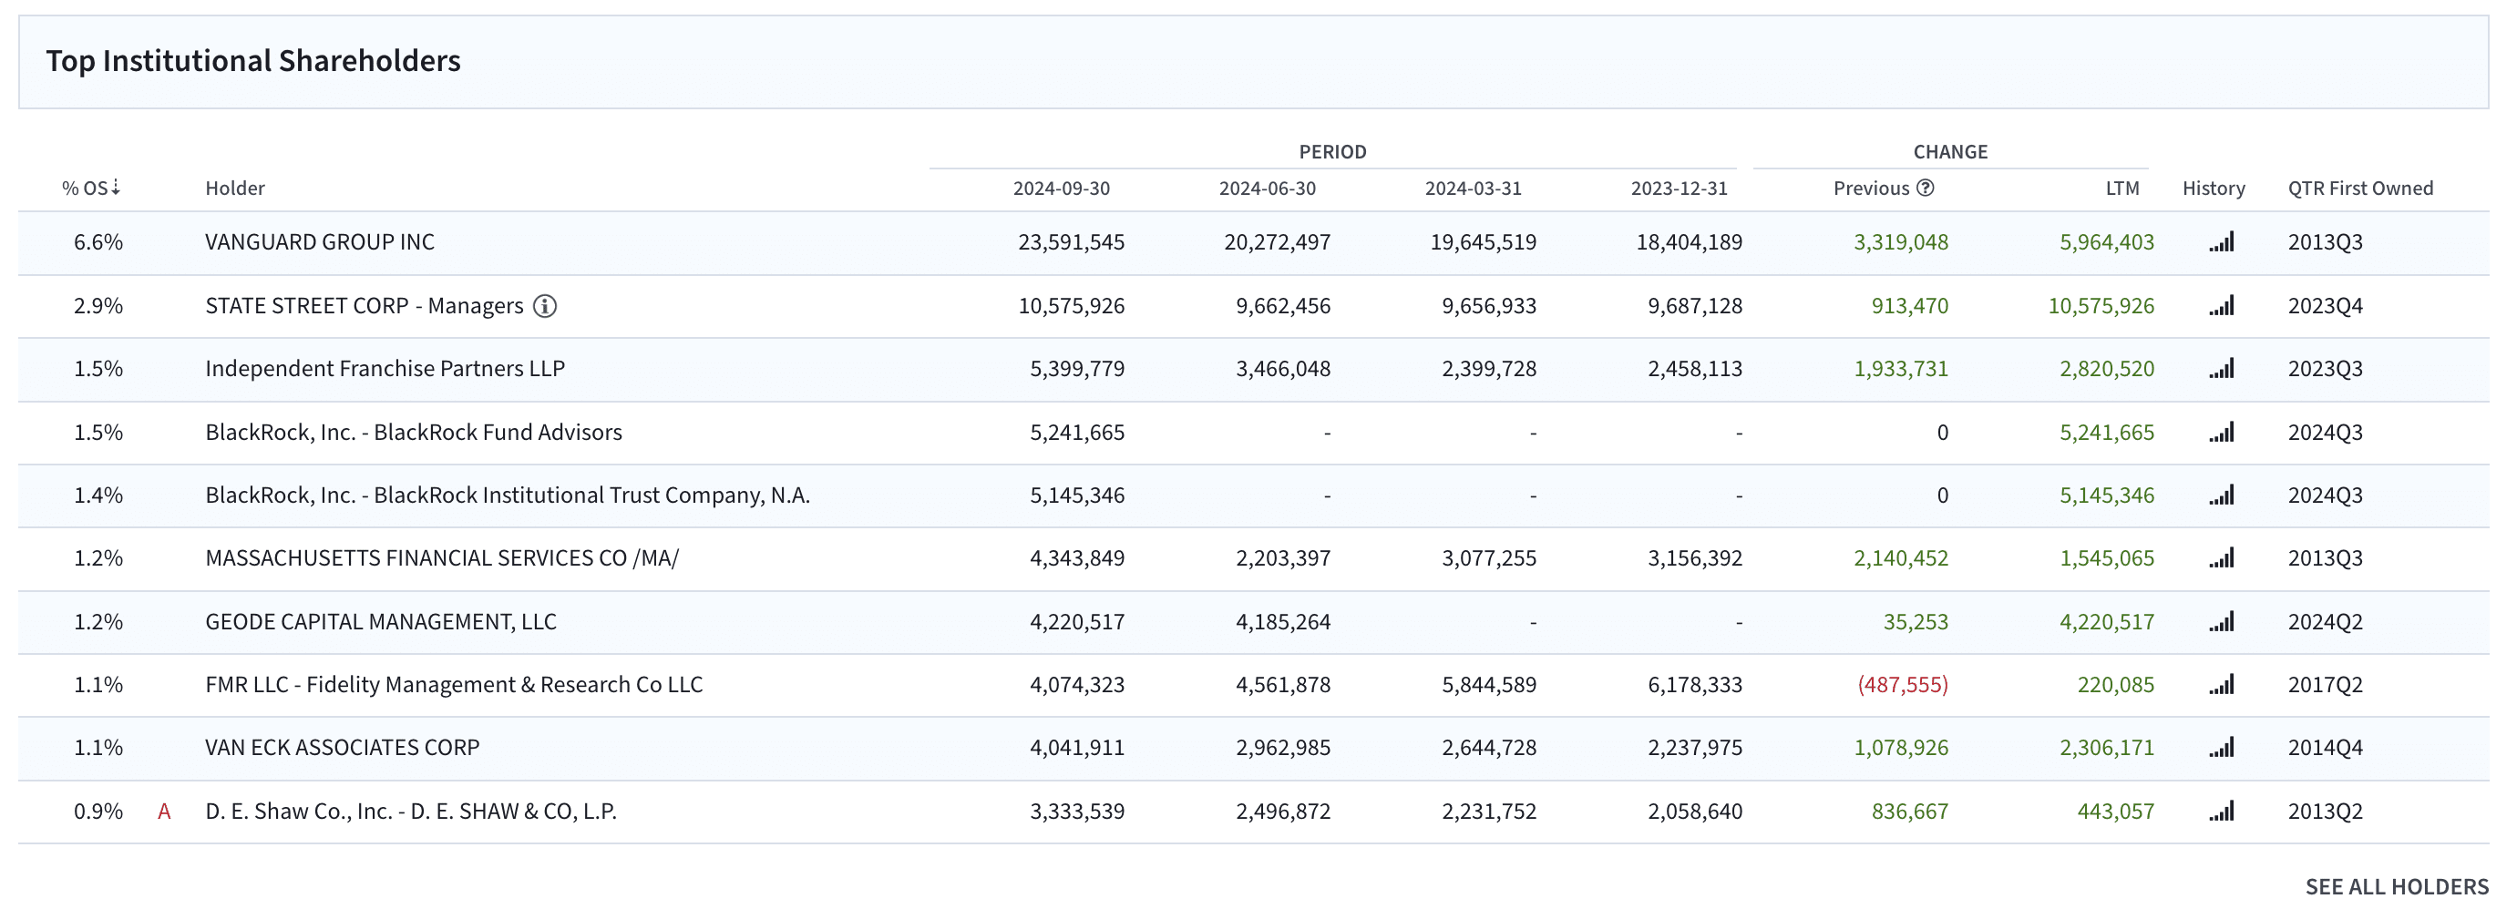Open FMR LLC Fidelity Management holder
Viewport: 2517px width, 909px height.
click(454, 684)
